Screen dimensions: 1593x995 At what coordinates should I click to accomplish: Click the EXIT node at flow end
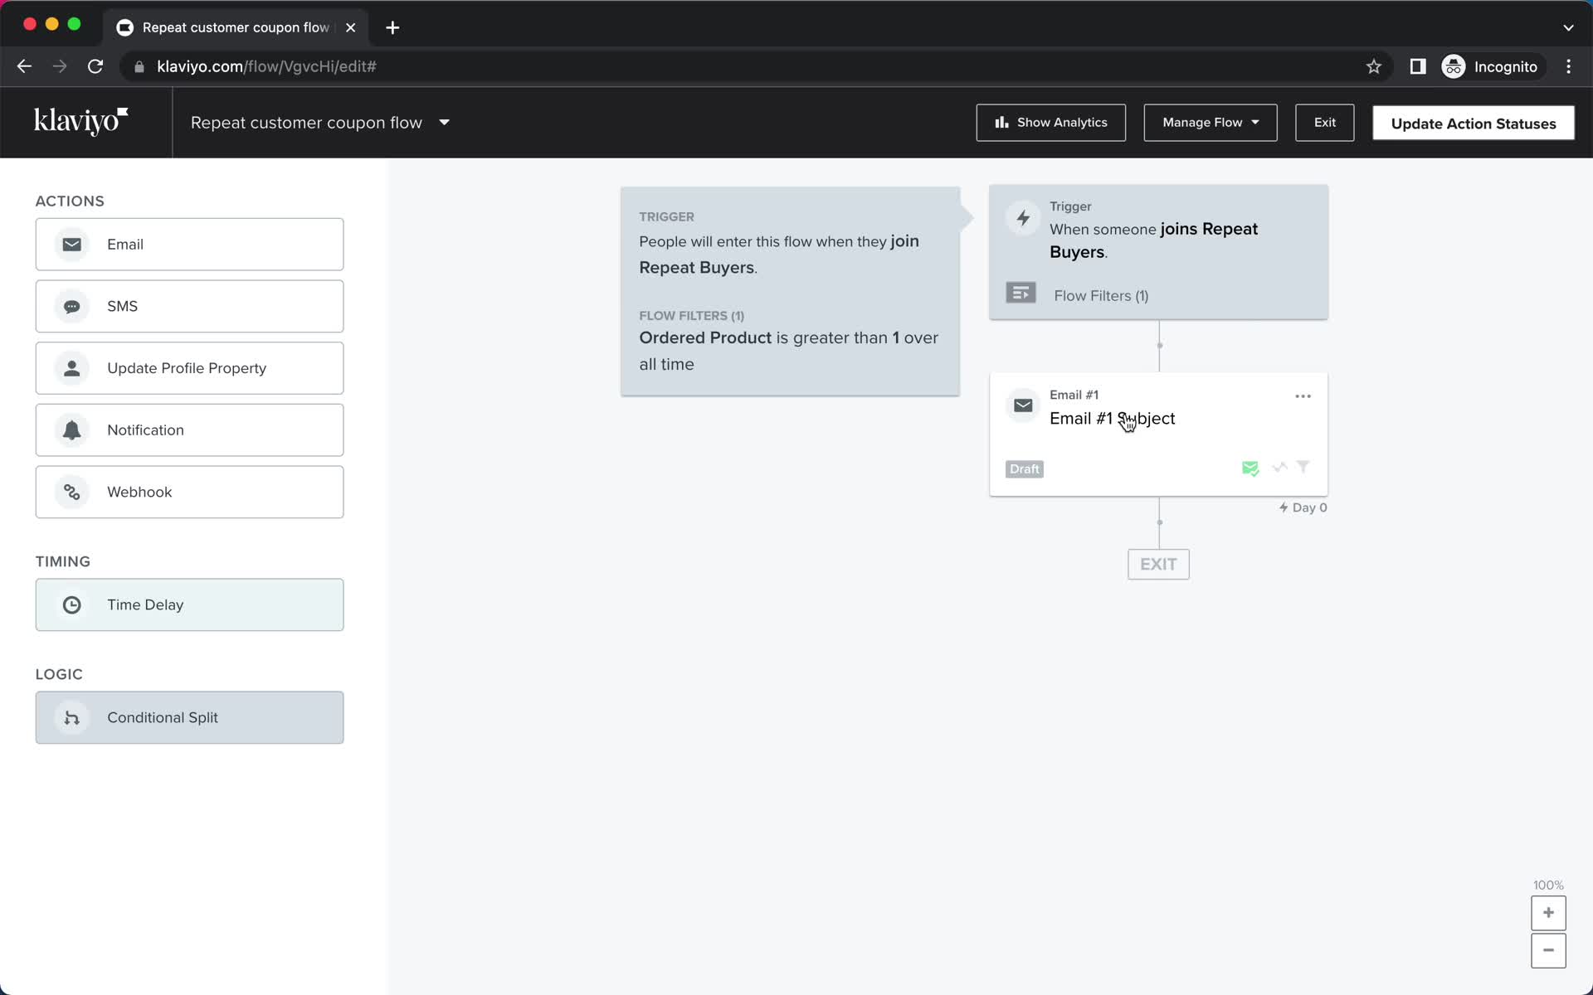click(1158, 563)
